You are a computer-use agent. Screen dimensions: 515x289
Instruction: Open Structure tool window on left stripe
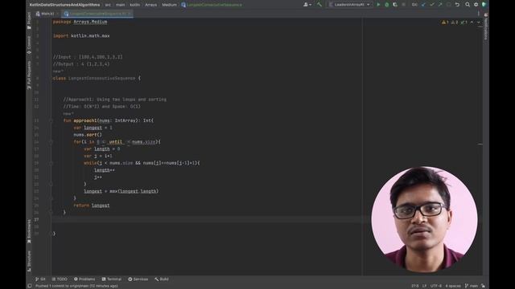tap(29, 261)
